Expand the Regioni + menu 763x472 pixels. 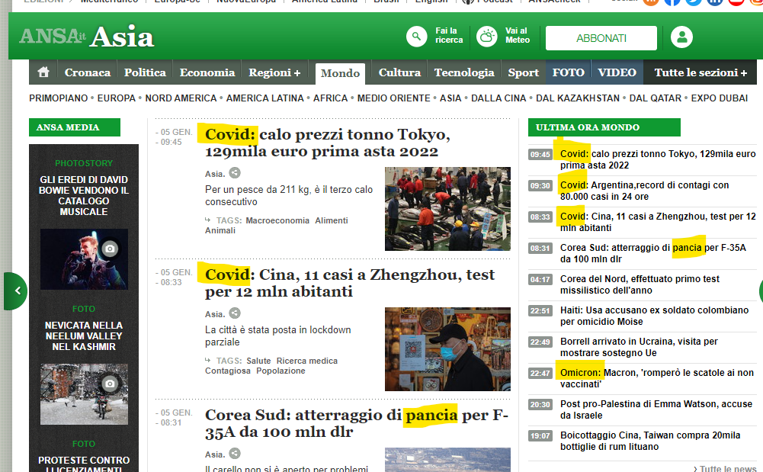pyautogui.click(x=274, y=72)
